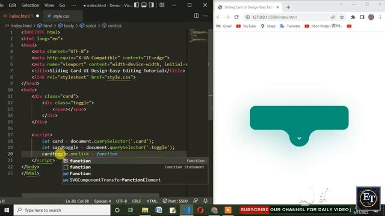Open the Chrome taskbar icon
385x216 pixels.
(214, 210)
